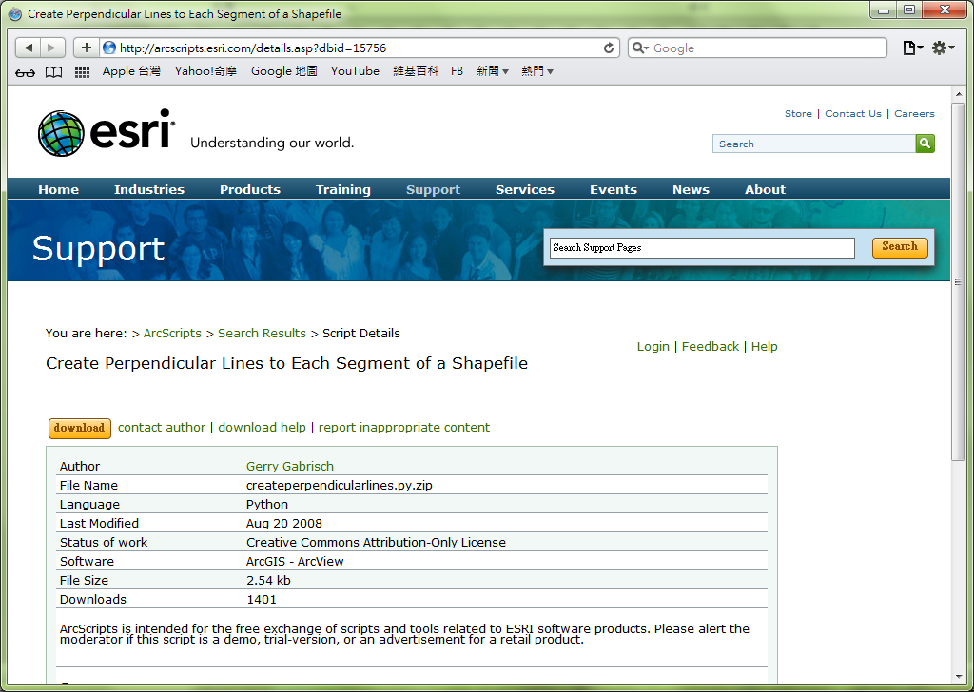
Task: Open the page menu icon dropdown
Action: click(912, 48)
